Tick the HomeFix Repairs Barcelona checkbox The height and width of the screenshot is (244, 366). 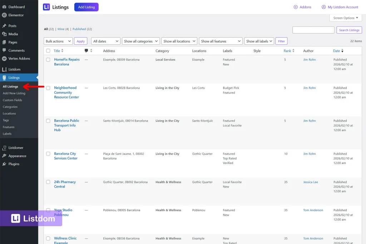point(48,60)
